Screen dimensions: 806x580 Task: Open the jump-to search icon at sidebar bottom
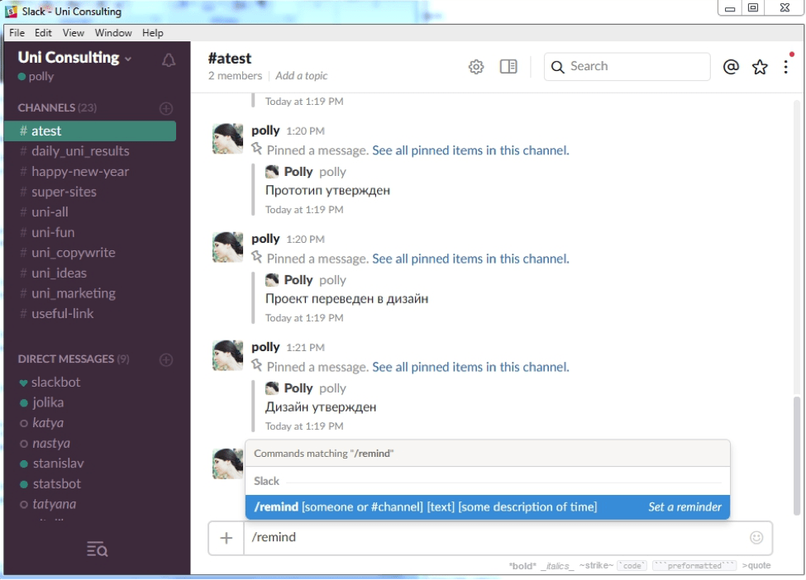click(97, 549)
